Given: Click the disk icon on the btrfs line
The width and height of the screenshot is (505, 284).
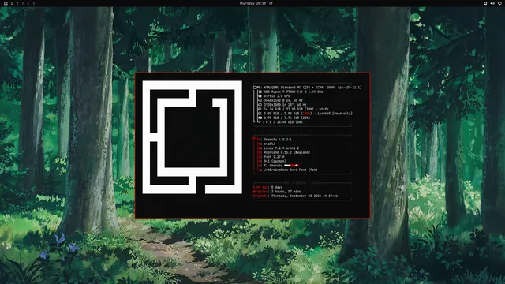Looking at the screenshot, I should pyautogui.click(x=260, y=109).
